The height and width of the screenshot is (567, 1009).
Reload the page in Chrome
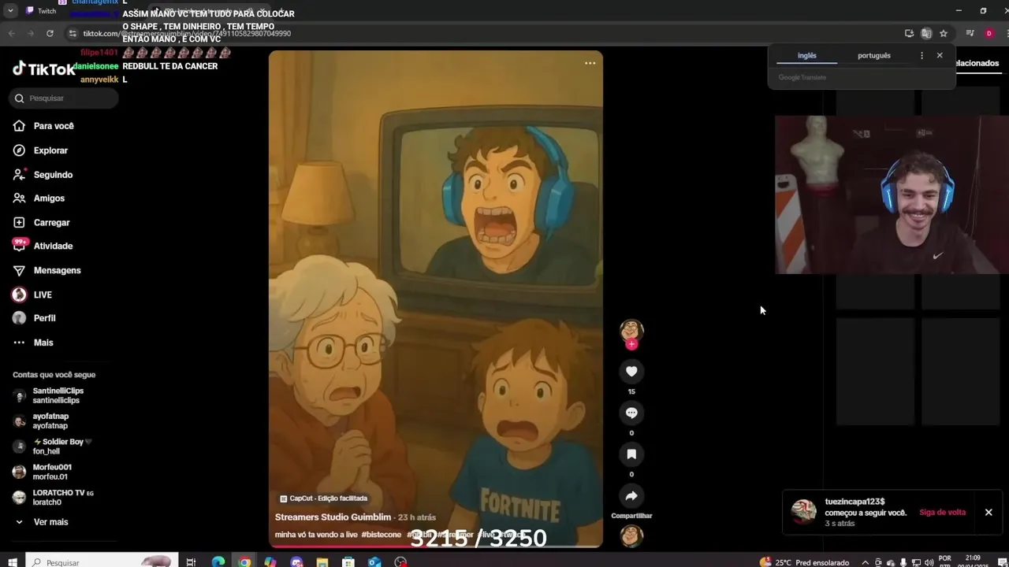[50, 33]
